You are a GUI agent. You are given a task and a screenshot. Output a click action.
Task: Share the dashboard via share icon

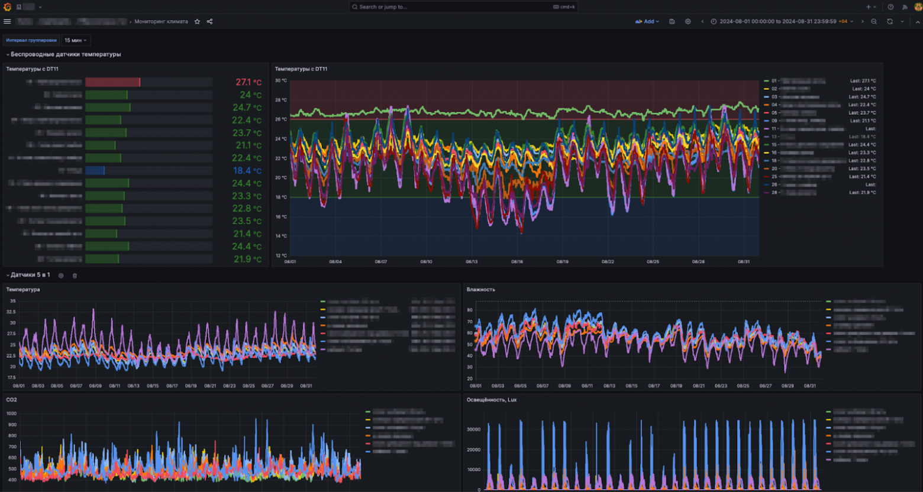point(210,21)
